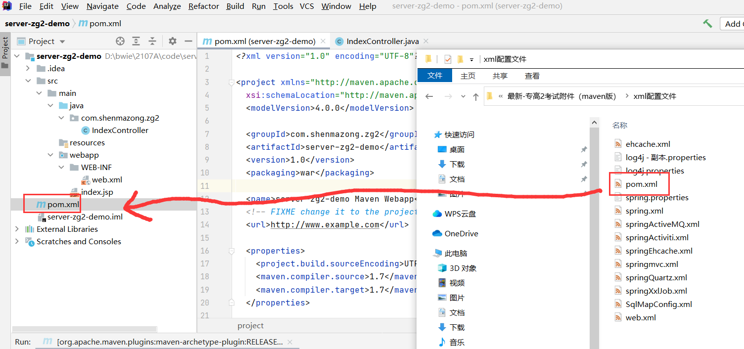Click 桌面 in Explorer quick access
Viewport: 744px width, 349px height.
[x=457, y=149]
